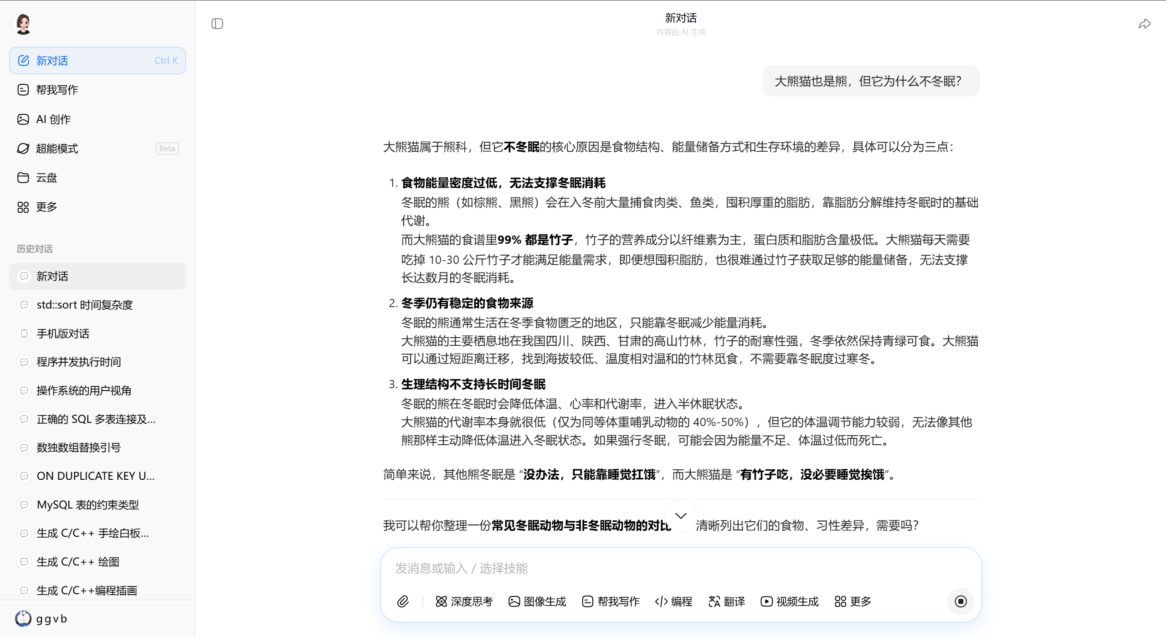Open user avatar profile at top-left
Image resolution: width=1166 pixels, height=637 pixels.
[23, 23]
